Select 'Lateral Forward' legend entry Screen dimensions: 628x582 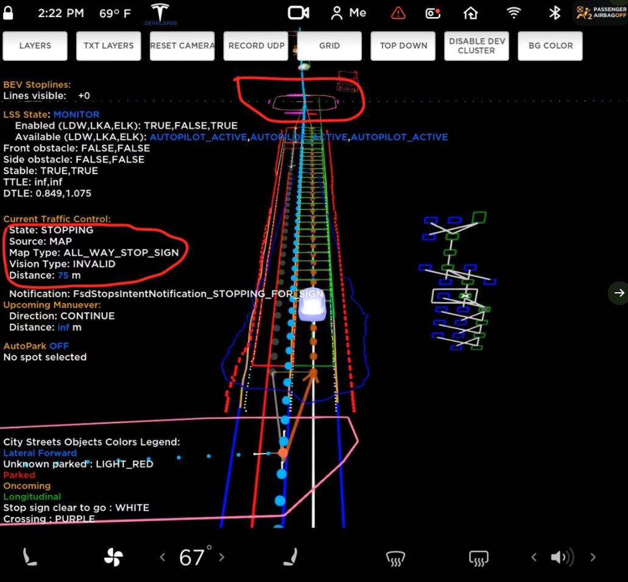[40, 453]
